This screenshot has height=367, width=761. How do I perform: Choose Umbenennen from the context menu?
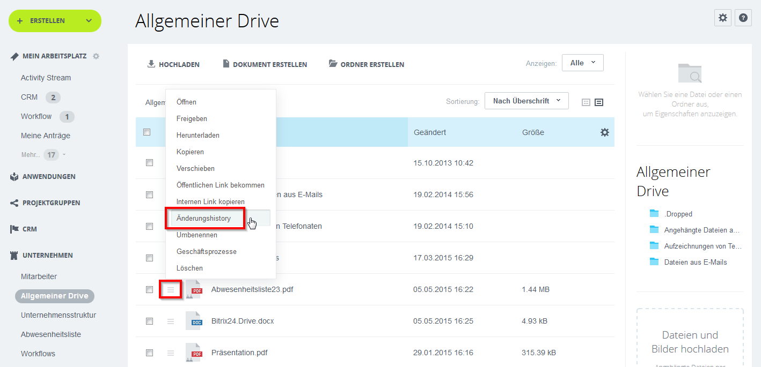click(196, 235)
